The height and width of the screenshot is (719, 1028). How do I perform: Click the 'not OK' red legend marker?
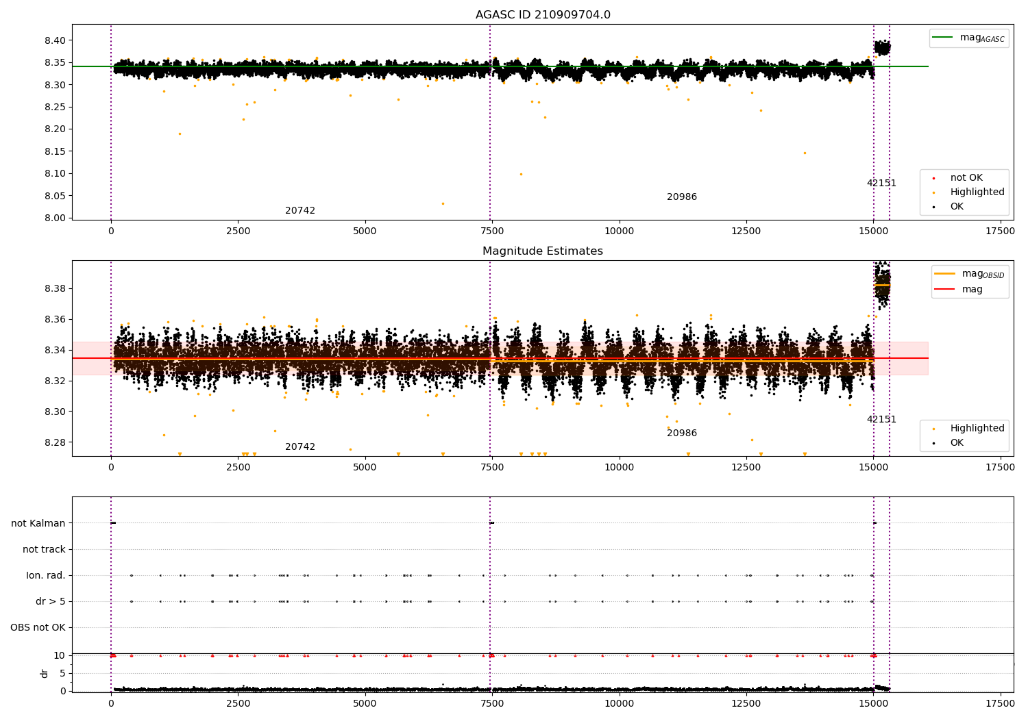pos(933,178)
